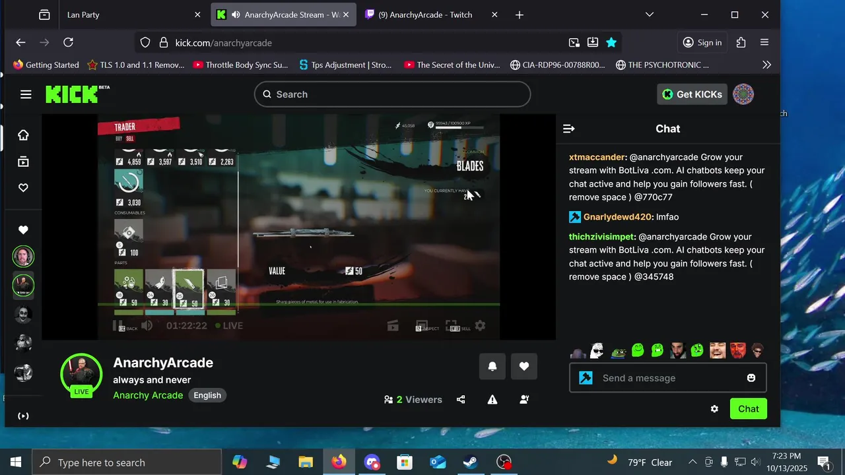Open the Kick hamburger menu

pos(26,94)
